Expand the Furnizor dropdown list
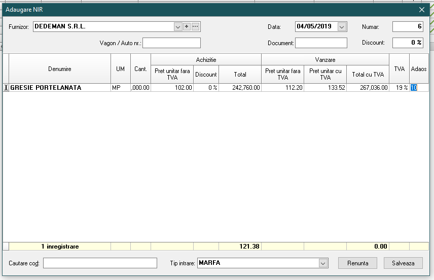The height and width of the screenshot is (280, 434). [x=177, y=27]
